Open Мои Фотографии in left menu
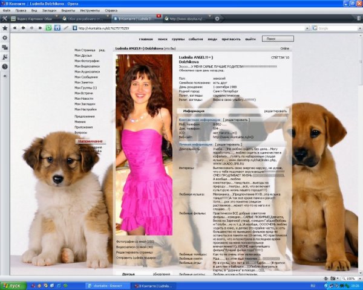 click(87, 61)
